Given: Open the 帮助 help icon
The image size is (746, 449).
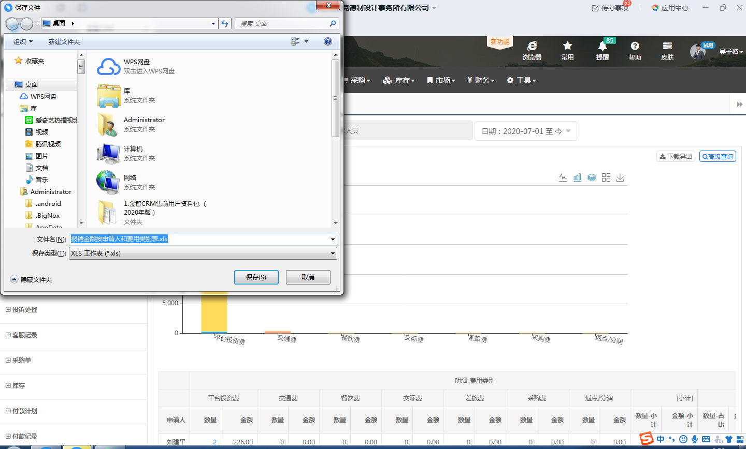Looking at the screenshot, I should coord(635,50).
